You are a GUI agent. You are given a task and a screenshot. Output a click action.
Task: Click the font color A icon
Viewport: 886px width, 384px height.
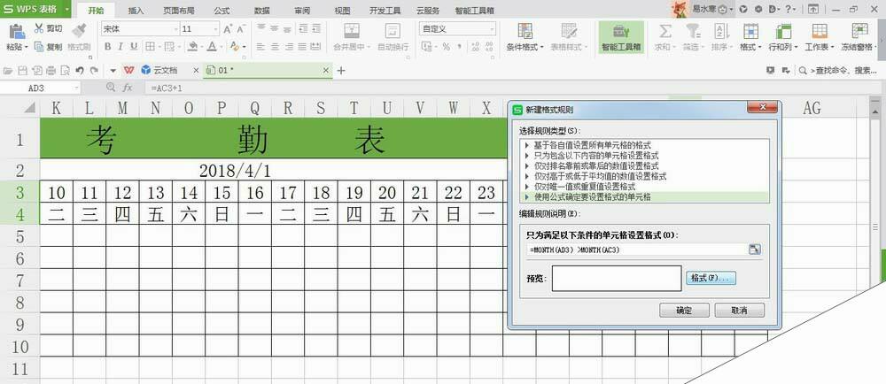pos(212,46)
